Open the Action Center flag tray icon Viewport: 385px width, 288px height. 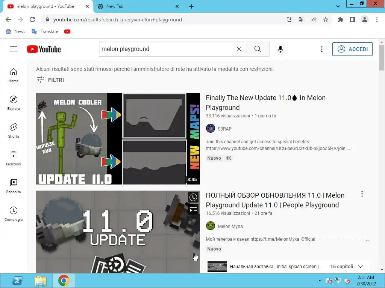tap(329, 280)
